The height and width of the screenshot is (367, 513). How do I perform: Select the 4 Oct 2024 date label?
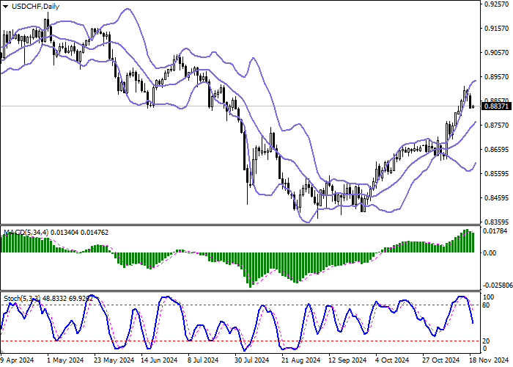click(392, 360)
